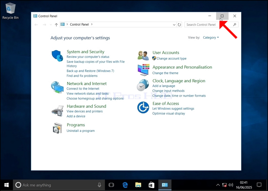This screenshot has width=268, height=191.
Task: Open the View by Category dropdown
Action: (211, 38)
